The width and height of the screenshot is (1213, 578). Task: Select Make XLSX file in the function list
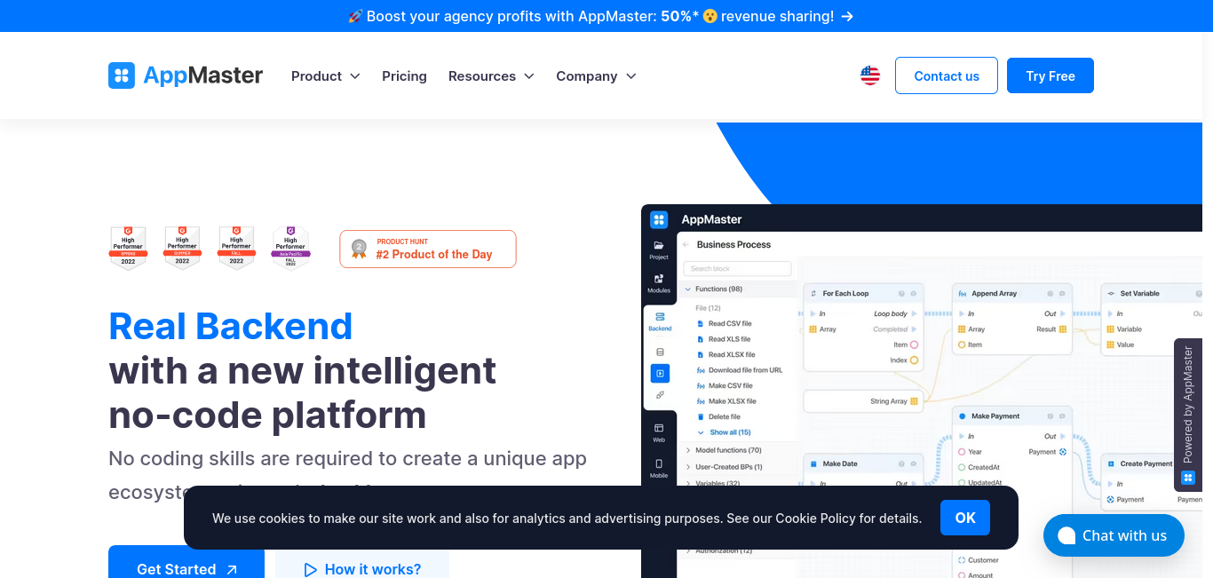726,401
